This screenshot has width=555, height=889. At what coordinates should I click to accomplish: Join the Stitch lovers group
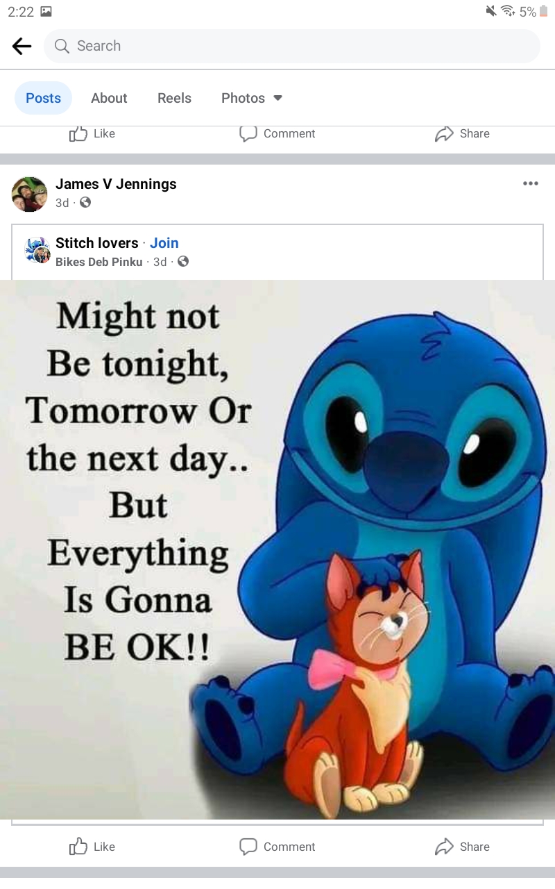coord(164,243)
